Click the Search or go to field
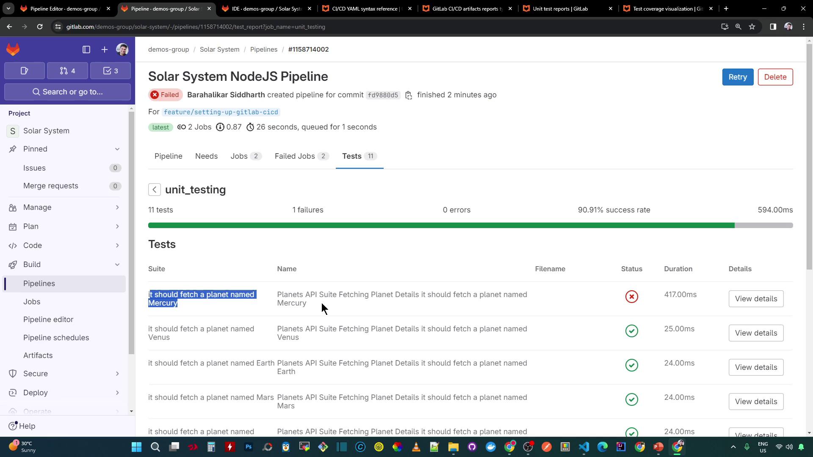Screen dimensions: 813x457 tap(68, 92)
